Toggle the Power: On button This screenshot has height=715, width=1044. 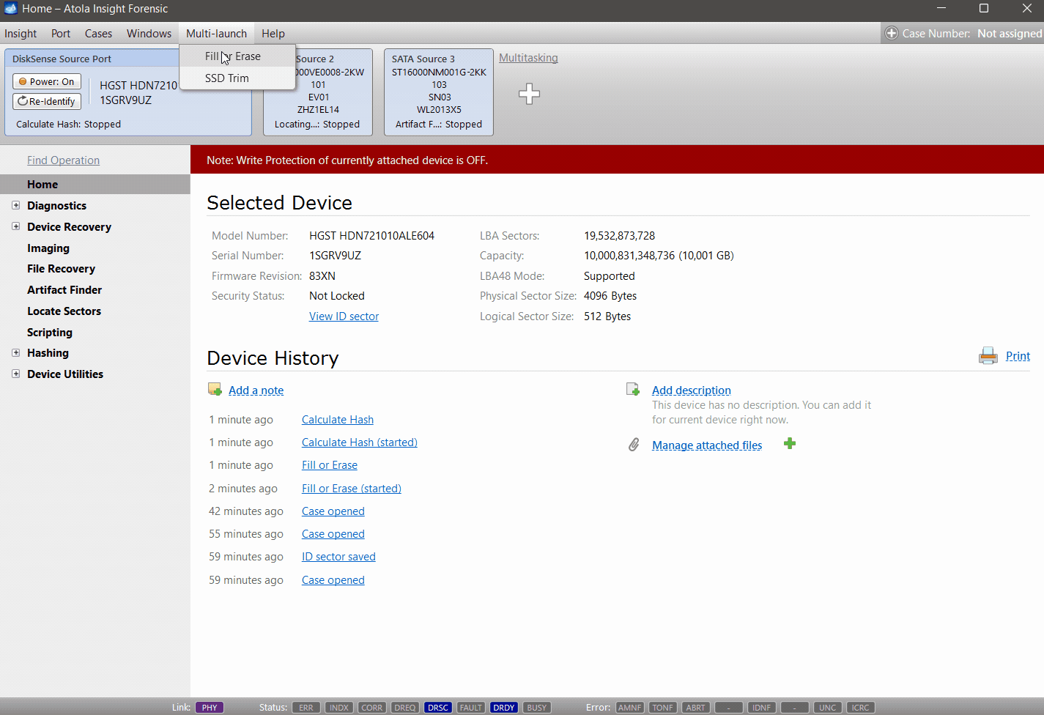point(47,81)
